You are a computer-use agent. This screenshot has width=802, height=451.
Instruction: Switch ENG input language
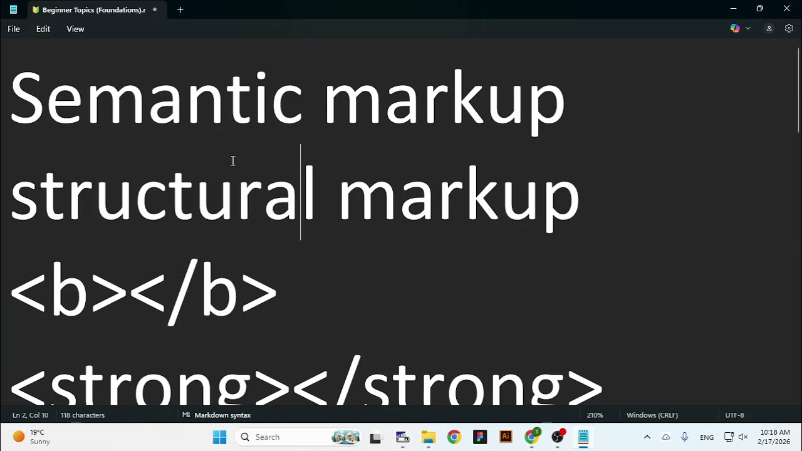707,437
